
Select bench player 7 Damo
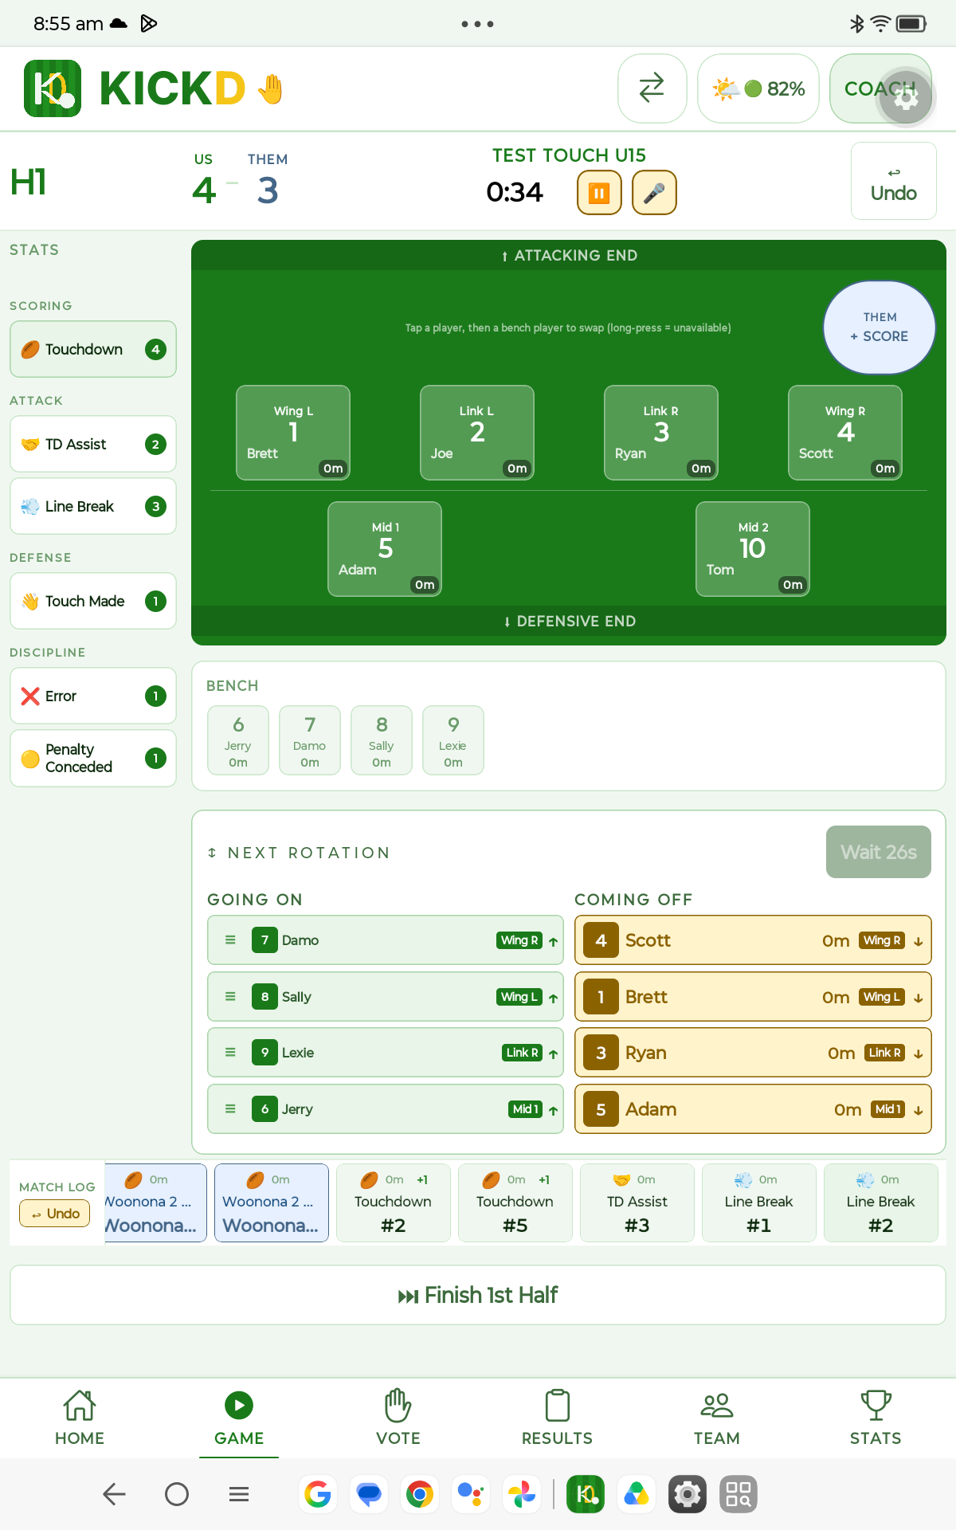click(310, 740)
